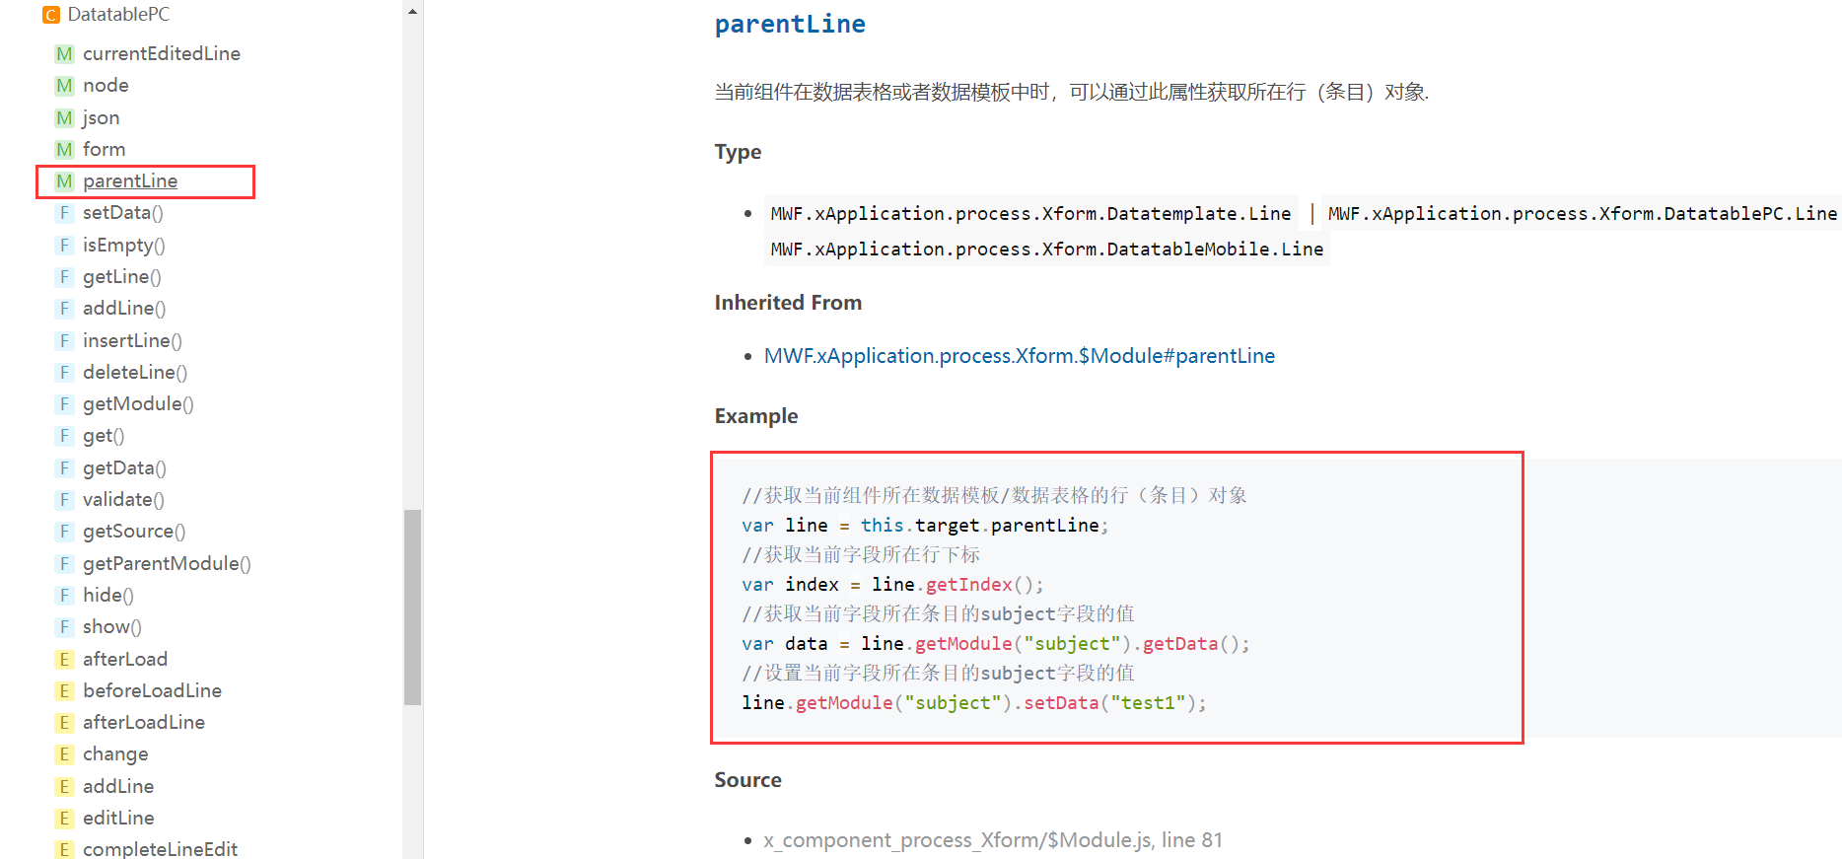Click the M icon beside json
This screenshot has width=1842, height=859.
pos(64,118)
